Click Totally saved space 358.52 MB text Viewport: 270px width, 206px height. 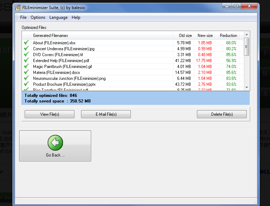(57, 101)
